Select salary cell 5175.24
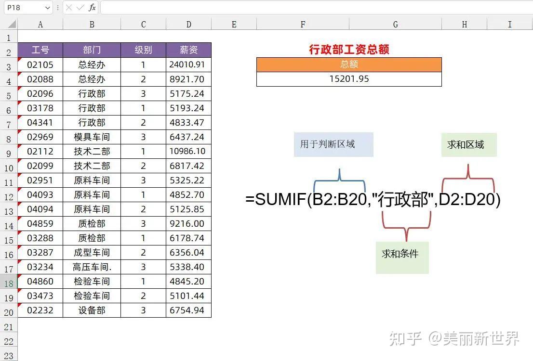533x361 pixels. pyautogui.click(x=188, y=93)
